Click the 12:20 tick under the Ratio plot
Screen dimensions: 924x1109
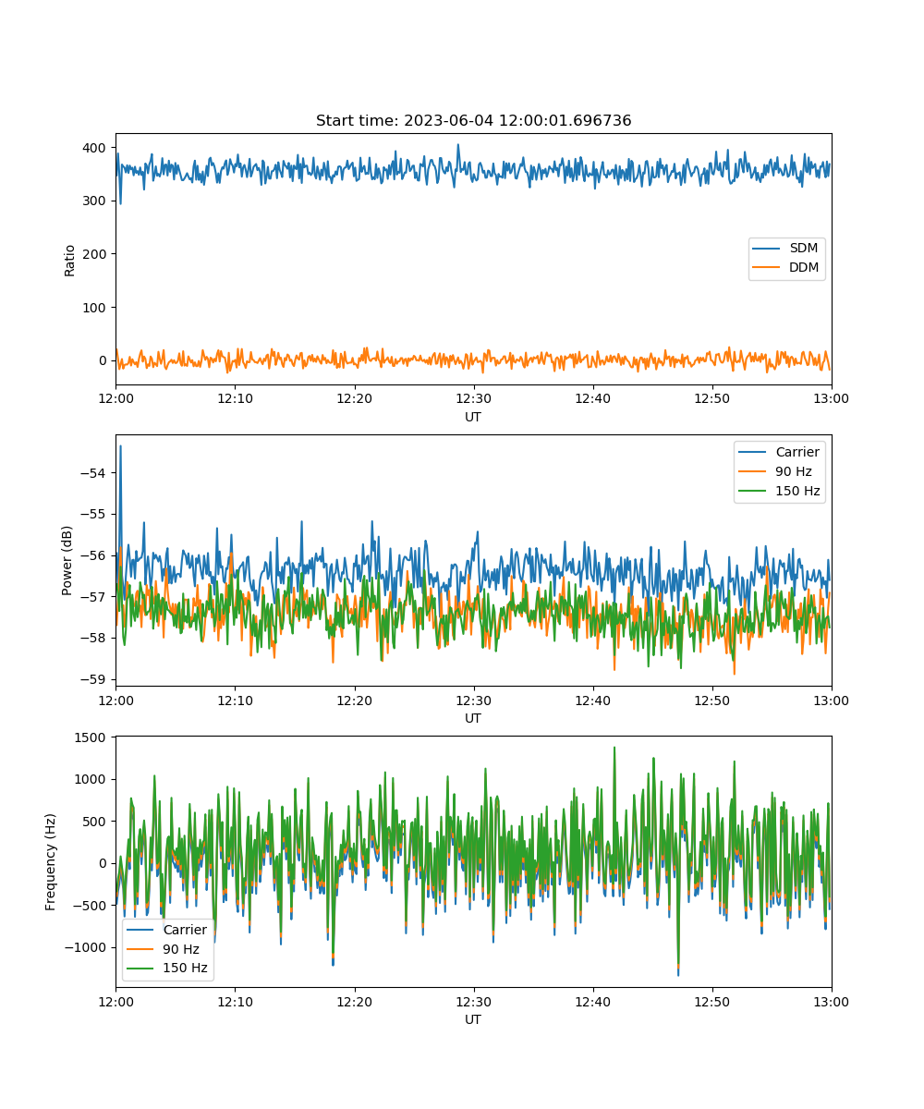(x=354, y=398)
